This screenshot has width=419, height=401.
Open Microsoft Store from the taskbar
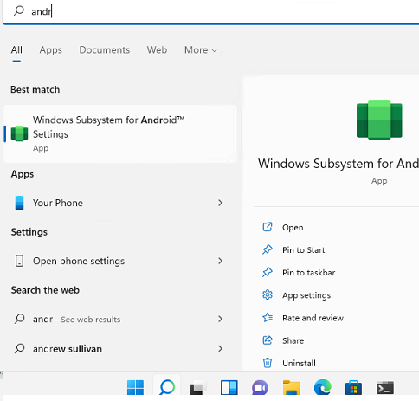click(x=354, y=387)
